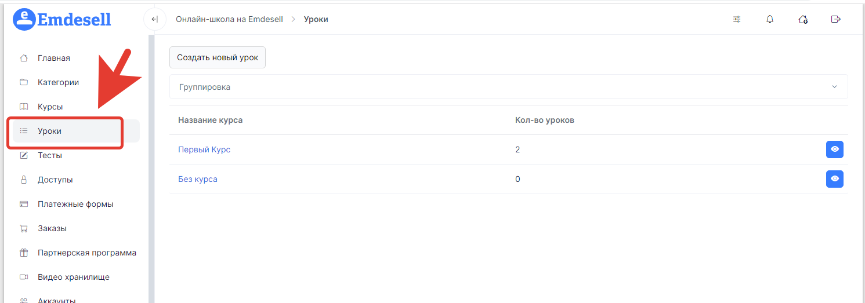Select Курсы in the sidebar menu
The image size is (865, 303).
[x=50, y=107]
